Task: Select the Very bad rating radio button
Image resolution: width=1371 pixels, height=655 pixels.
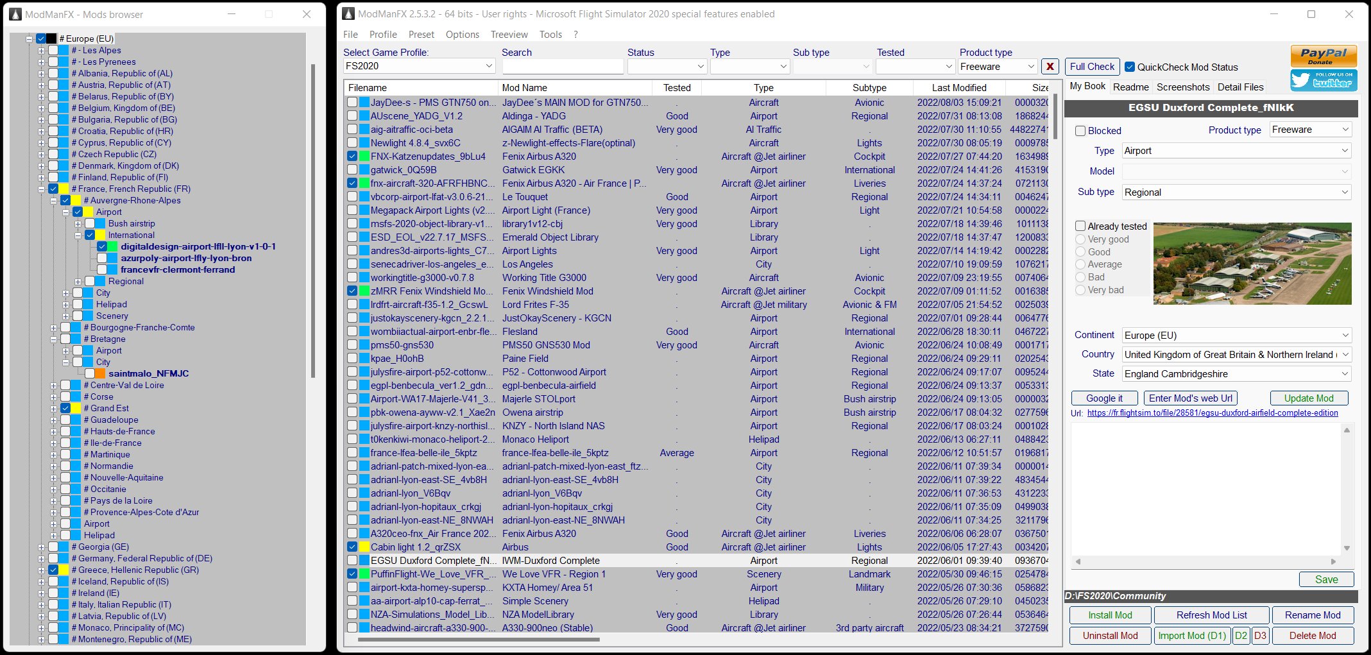Action: [x=1080, y=290]
